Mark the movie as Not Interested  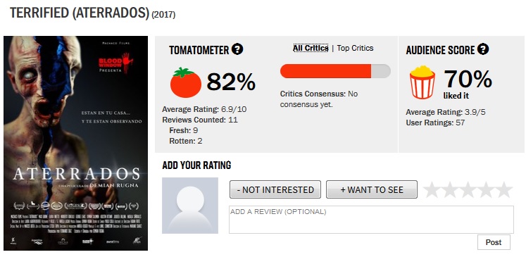tap(275, 189)
